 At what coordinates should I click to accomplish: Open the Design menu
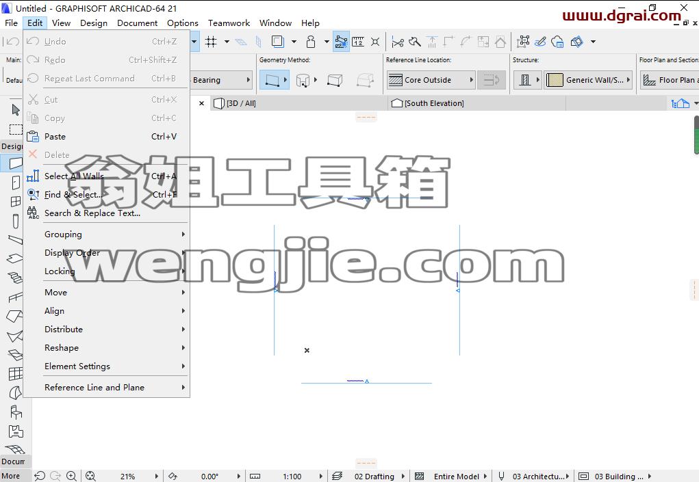[94, 23]
